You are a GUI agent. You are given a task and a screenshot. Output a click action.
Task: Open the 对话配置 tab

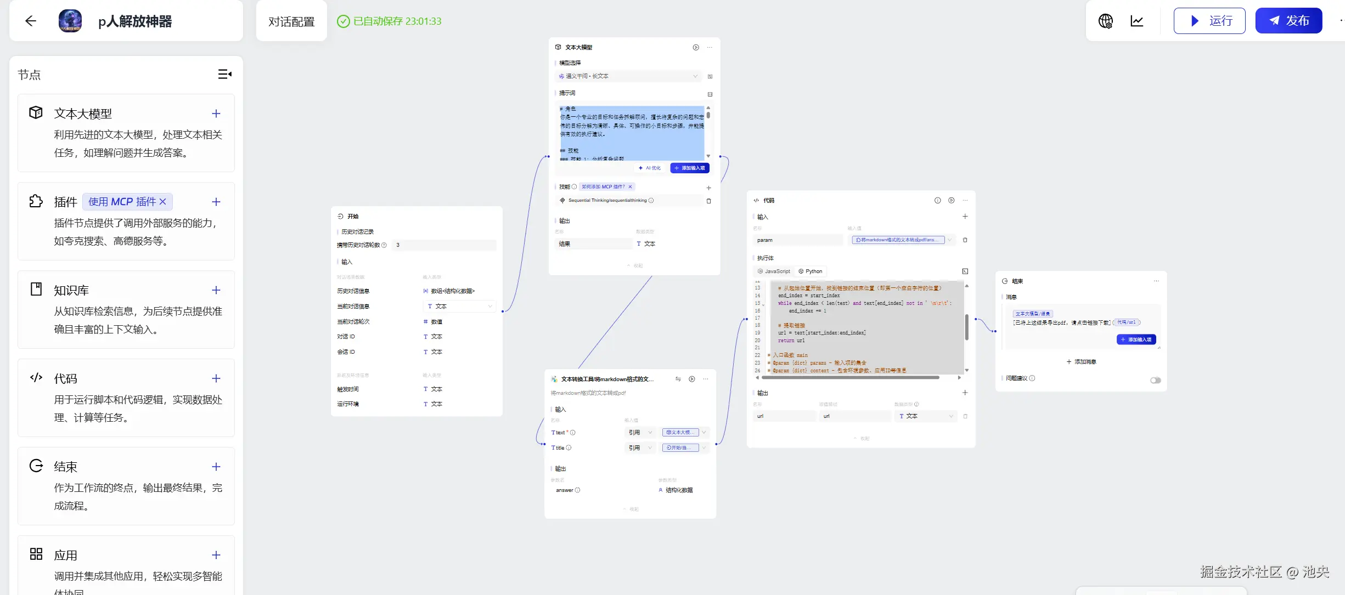click(291, 21)
